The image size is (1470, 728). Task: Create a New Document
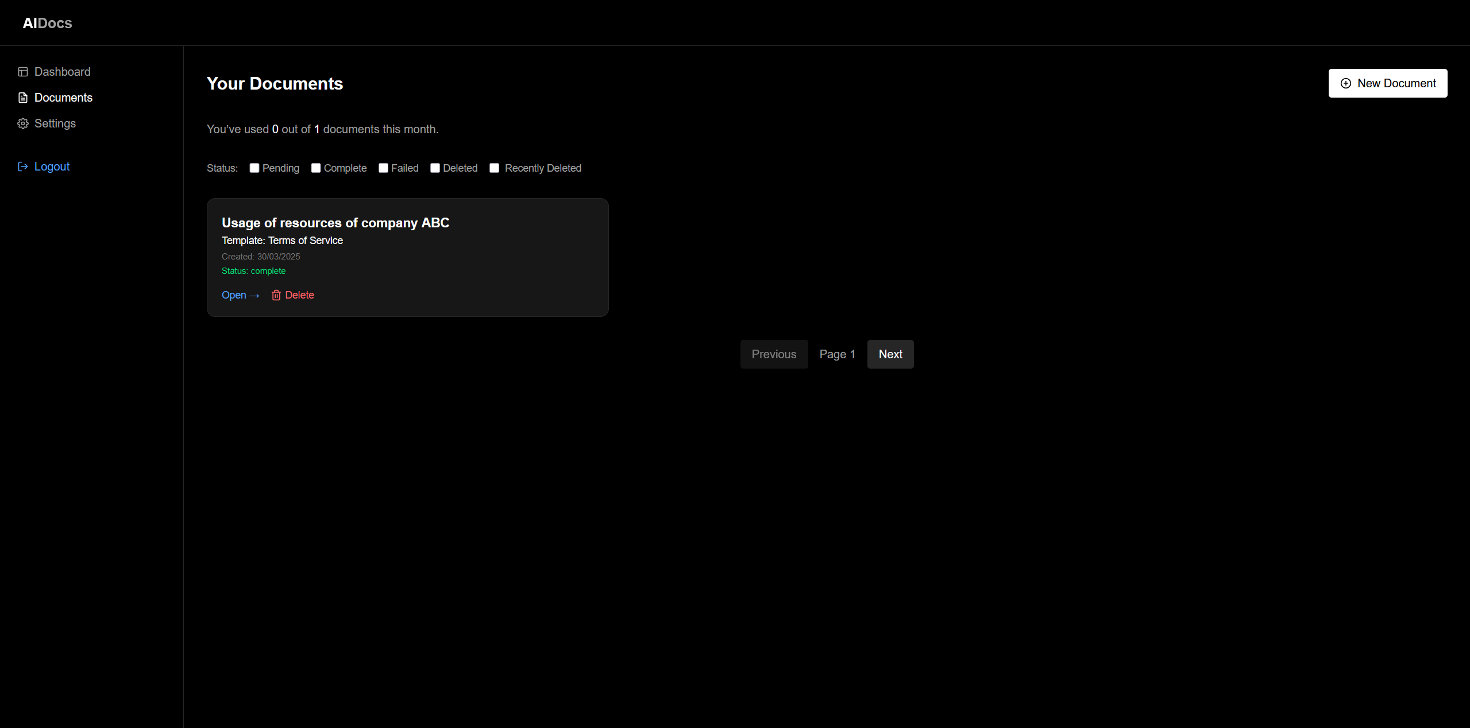pyautogui.click(x=1387, y=83)
